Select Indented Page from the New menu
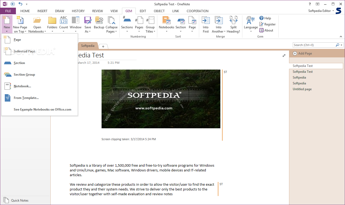Screen dimensions: 345x205 point(40,51)
